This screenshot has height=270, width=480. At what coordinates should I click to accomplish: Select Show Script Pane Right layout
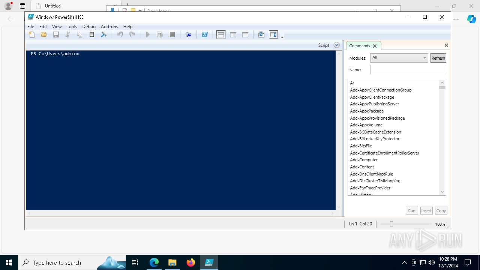point(233,35)
